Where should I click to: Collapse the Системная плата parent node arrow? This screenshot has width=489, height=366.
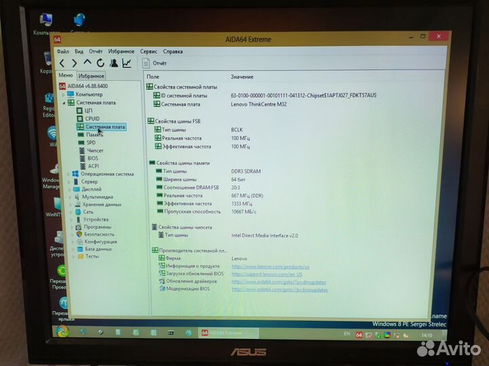click(x=64, y=103)
